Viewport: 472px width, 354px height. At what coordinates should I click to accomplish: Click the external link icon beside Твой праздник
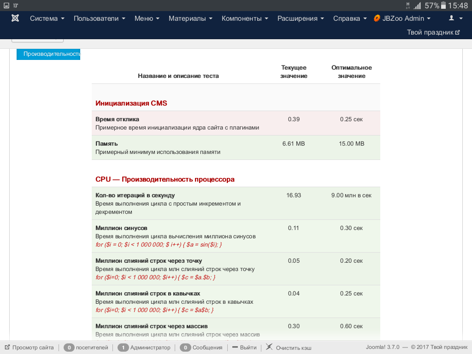click(457, 33)
